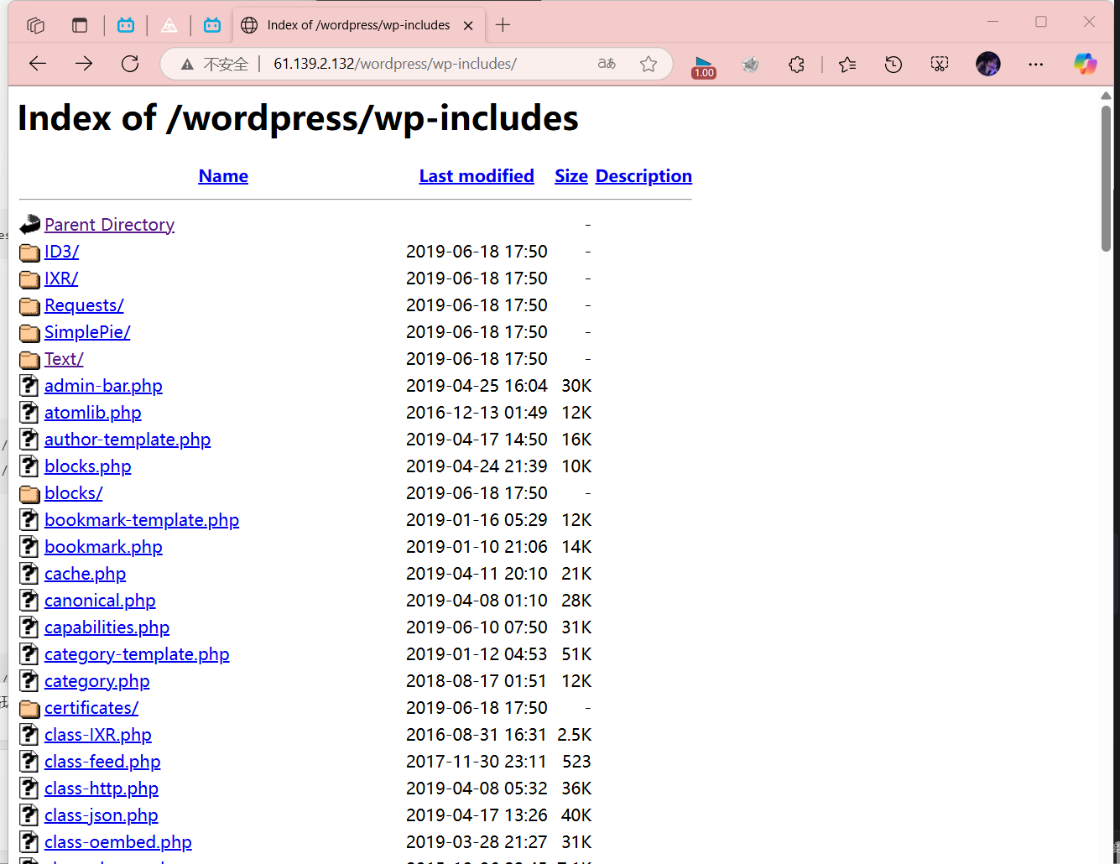
Task: Click the vertical scrollbar thumb
Action: pos(1106,178)
